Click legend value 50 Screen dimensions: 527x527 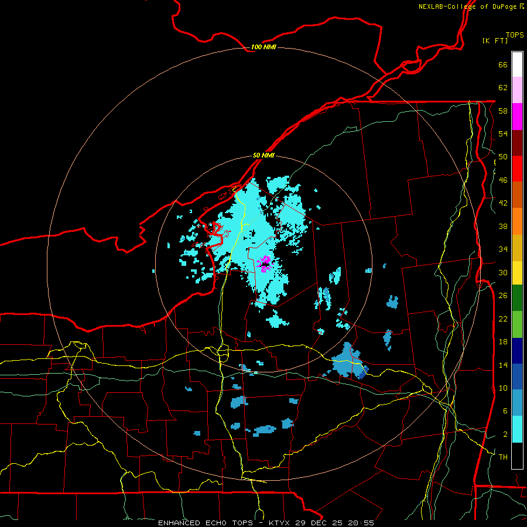pos(503,157)
